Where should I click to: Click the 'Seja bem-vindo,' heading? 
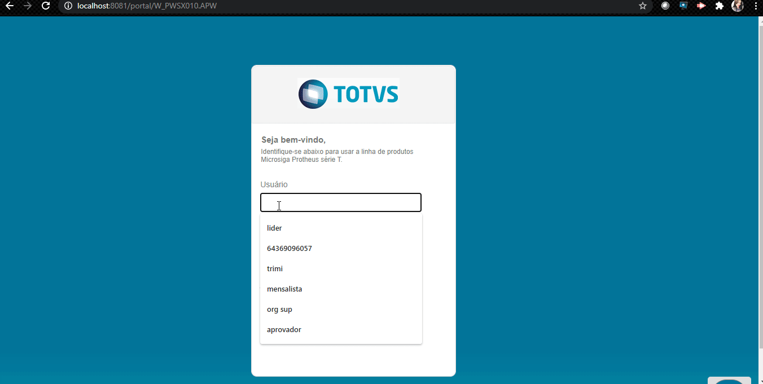coord(293,140)
